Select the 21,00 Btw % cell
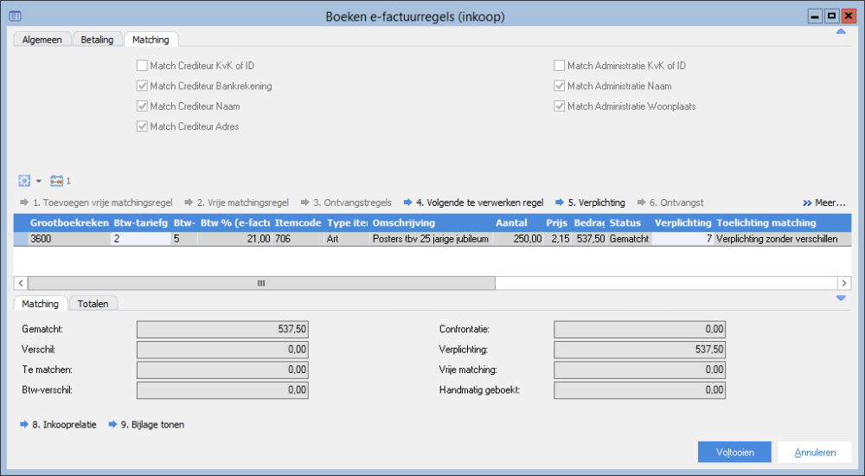Image resolution: width=865 pixels, height=476 pixels. pyautogui.click(x=235, y=239)
